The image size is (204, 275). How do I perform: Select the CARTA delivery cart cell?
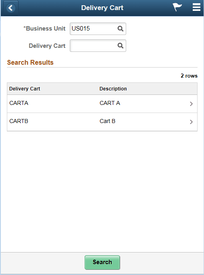[19, 103]
